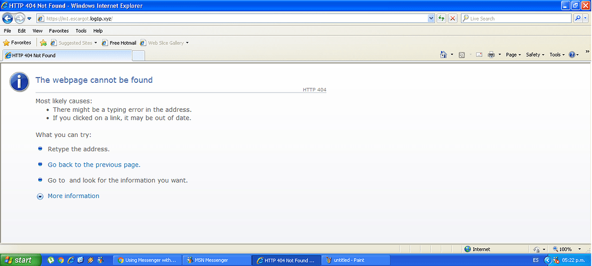Click the Read Mail envelope icon

pyautogui.click(x=479, y=55)
